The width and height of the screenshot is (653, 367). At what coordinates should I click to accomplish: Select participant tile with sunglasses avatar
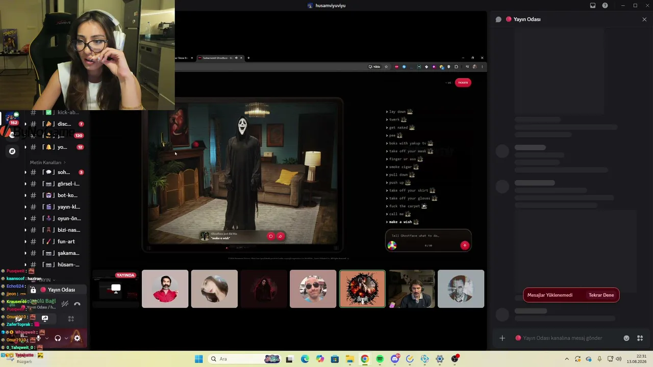[x=313, y=289]
